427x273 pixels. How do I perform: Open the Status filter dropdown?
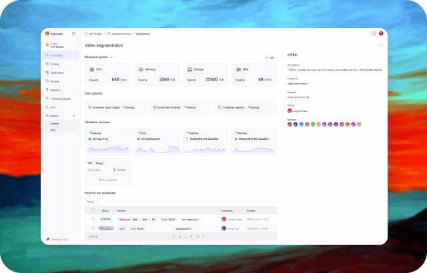click(x=91, y=200)
